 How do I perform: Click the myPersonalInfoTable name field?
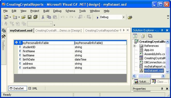tap(48, 43)
